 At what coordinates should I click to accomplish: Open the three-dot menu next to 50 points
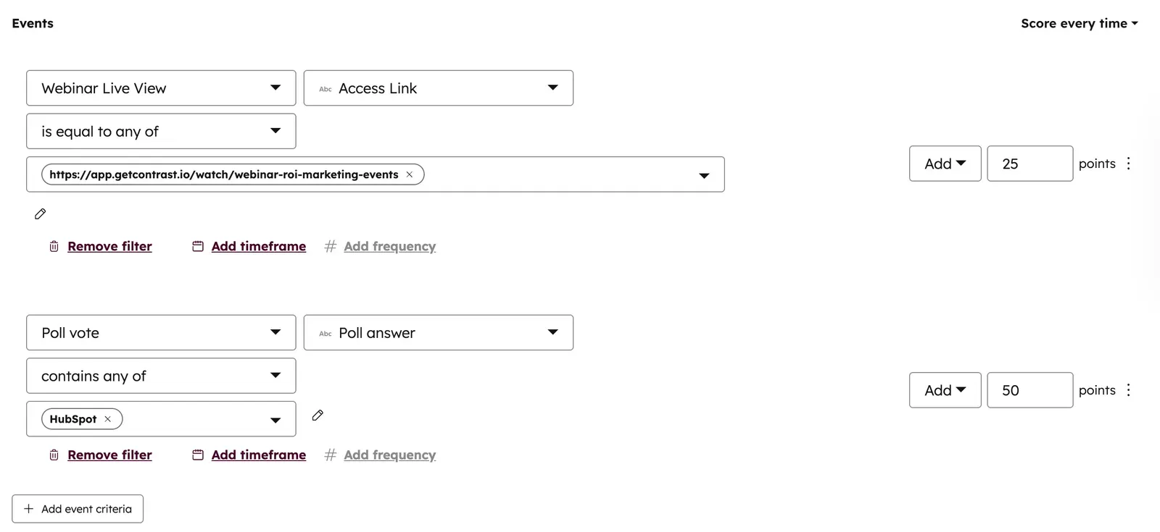1128,390
